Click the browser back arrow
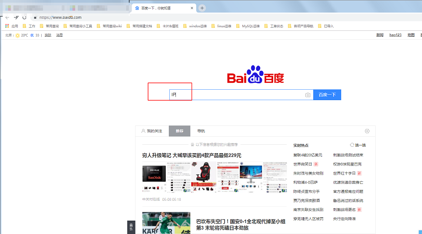Screen dimensions: 422x234 (7, 17)
